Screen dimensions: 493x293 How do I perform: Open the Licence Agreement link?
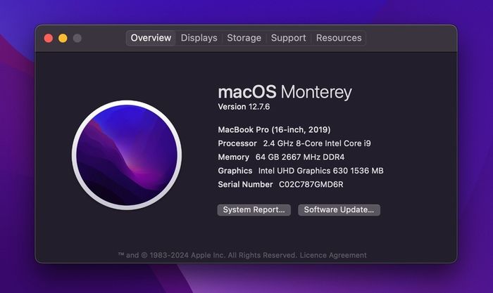point(333,255)
